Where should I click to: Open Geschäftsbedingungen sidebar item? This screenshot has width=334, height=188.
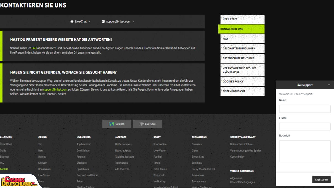pos(242,49)
